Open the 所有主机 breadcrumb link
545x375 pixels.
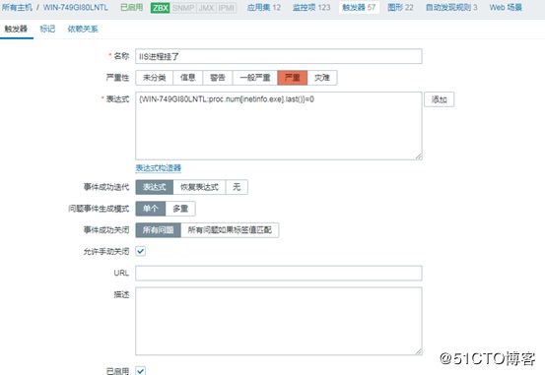[17, 7]
